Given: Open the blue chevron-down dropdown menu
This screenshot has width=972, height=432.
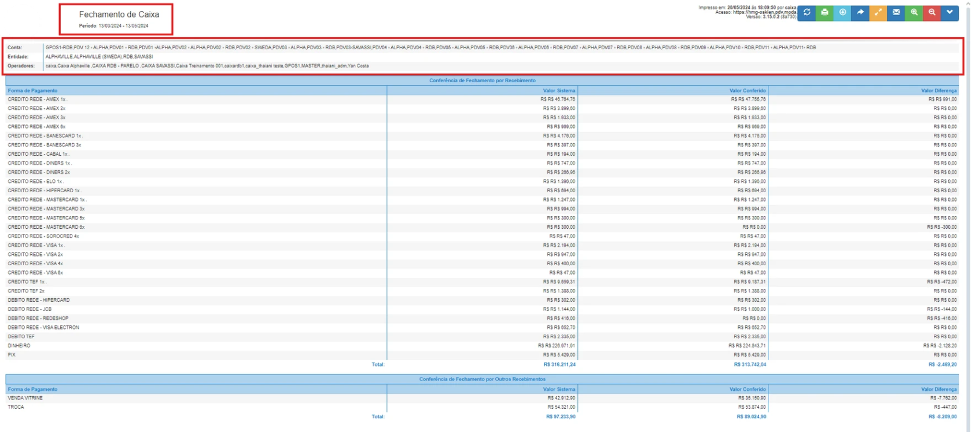Looking at the screenshot, I should coord(949,12).
